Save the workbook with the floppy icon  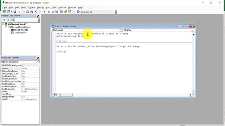tap(15, 12)
